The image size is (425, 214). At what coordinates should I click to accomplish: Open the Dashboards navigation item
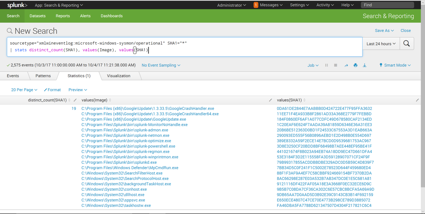[x=112, y=16]
